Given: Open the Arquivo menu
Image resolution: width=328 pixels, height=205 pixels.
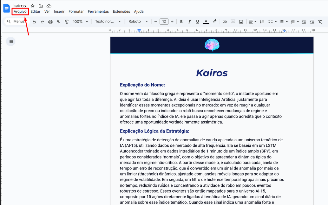Looking at the screenshot, I should coord(20,11).
